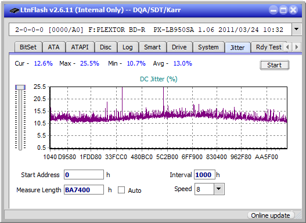Close the LtnFlash window
This screenshot has height=223, width=306.
coord(293,10)
